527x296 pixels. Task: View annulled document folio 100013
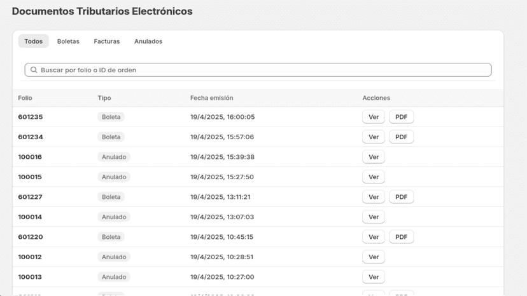pyautogui.click(x=374, y=277)
